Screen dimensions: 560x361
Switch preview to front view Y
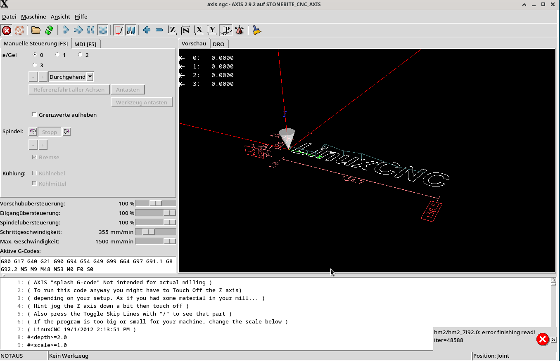[212, 30]
